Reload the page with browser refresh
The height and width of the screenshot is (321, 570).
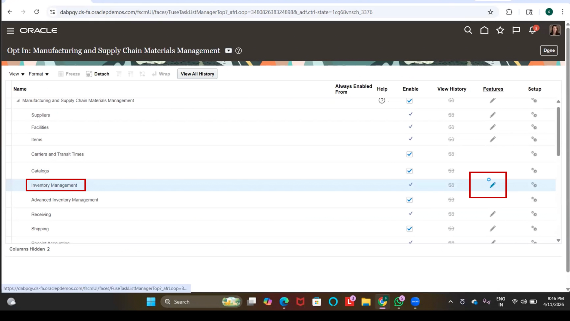point(37,12)
